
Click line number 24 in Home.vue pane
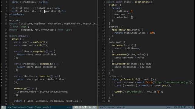point(6,61)
